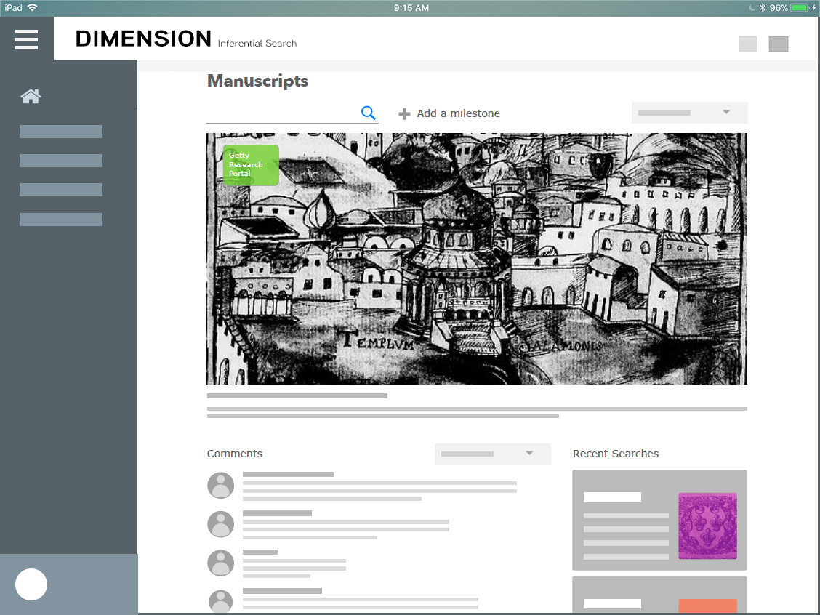
Task: Click the DIMENSION logo
Action: 143,39
